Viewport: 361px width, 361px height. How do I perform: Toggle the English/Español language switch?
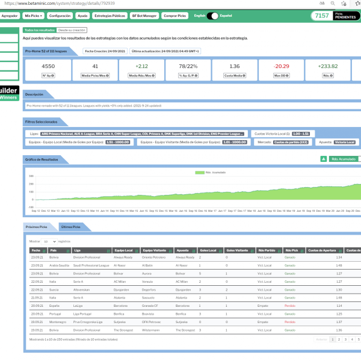pos(212,16)
